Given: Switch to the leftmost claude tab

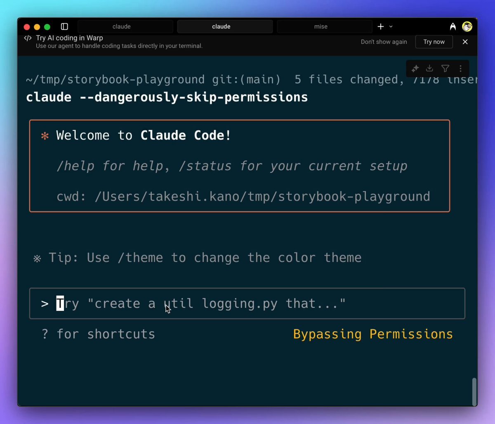Looking at the screenshot, I should (125, 26).
